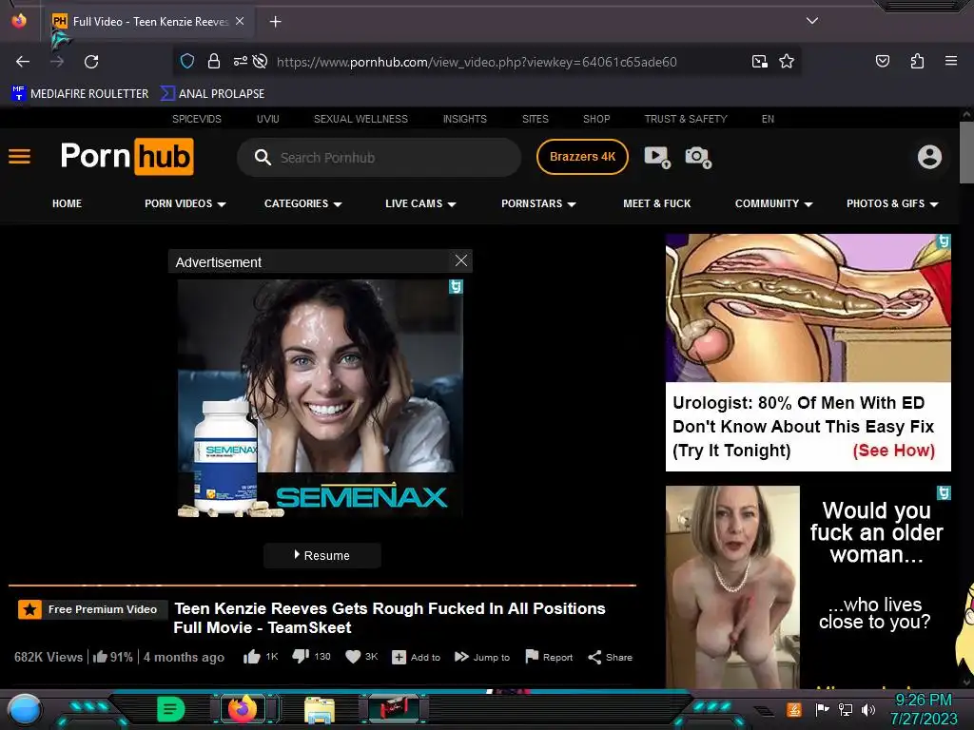Go to INSIGHTS in top bar

click(x=464, y=119)
